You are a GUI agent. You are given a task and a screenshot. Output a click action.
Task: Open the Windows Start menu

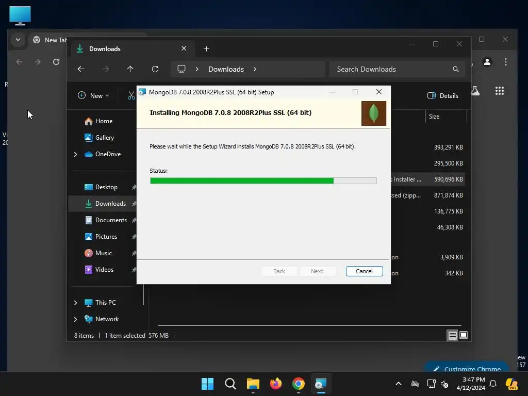pos(207,384)
